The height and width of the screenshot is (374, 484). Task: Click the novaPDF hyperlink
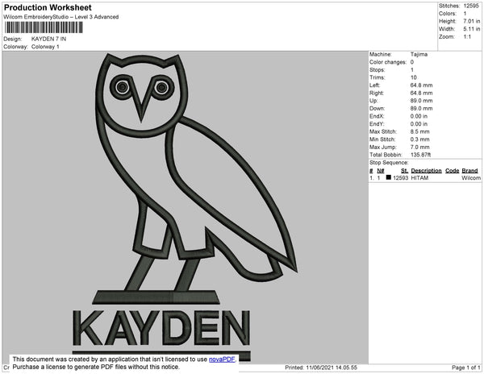[222, 359]
